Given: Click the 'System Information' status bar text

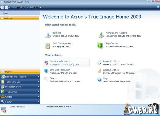Looking at the screenshot, I should point(17,107).
